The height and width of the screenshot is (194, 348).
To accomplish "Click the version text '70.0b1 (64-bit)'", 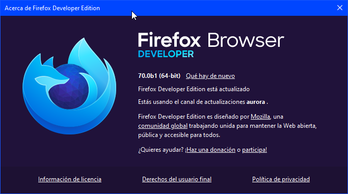I will click(159, 76).
